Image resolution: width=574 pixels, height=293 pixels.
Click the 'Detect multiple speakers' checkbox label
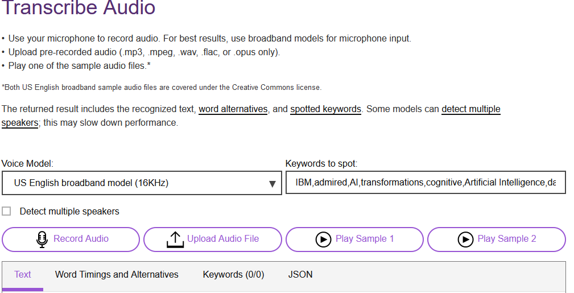coord(69,212)
